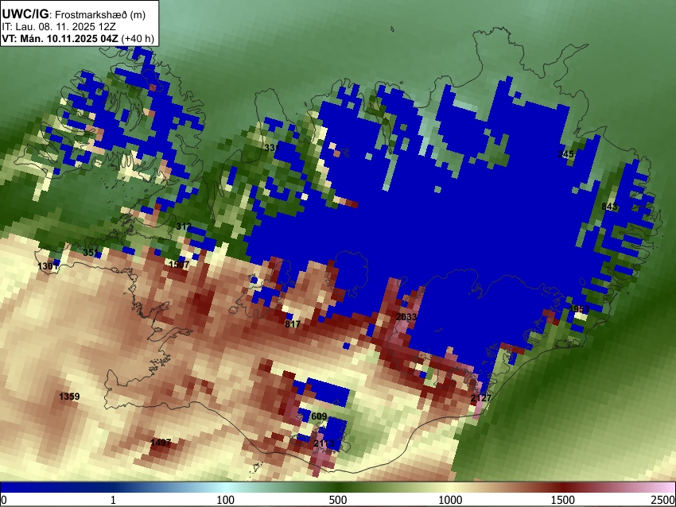The width and height of the screenshot is (676, 507).
Task: Click the "IT: Lau. 08. 11. 2025 12Z" line
Action: point(59,27)
